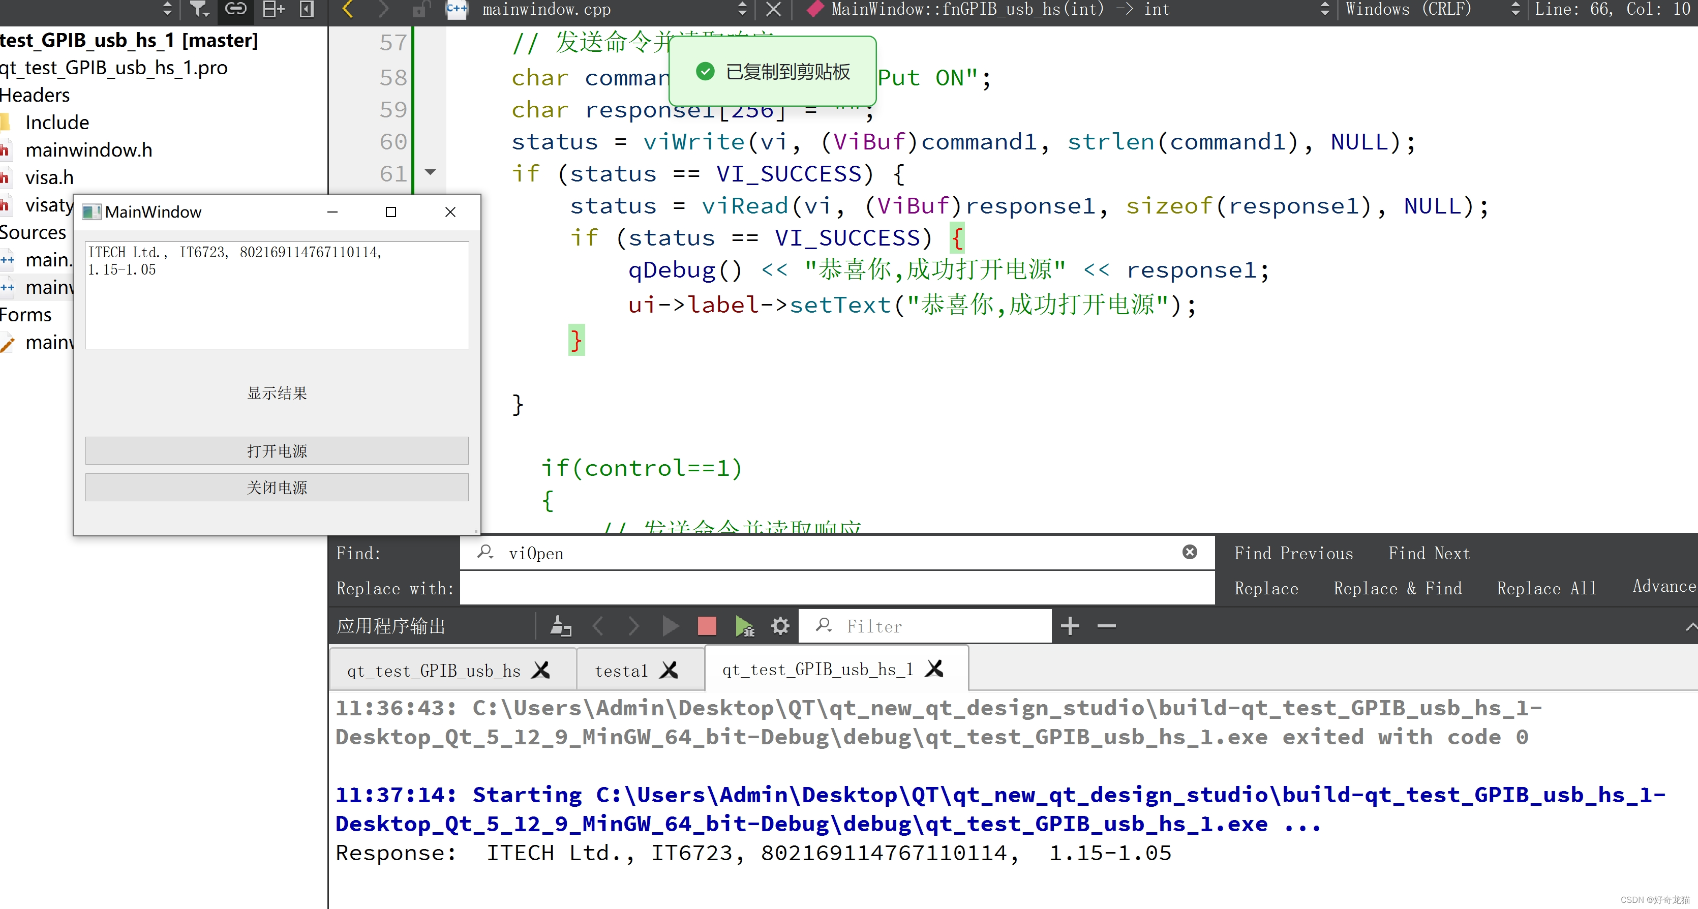Switch to the testa1 output tab
This screenshot has height=909, width=1698.
pos(621,671)
